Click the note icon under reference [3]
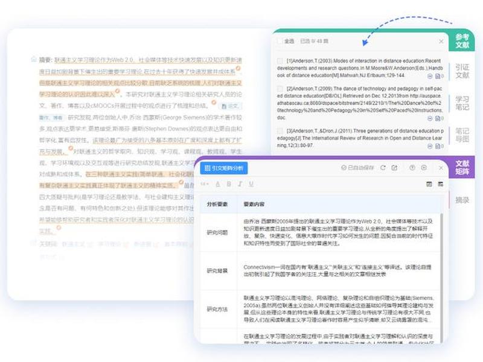Viewport: 483px width, 362px height. pyautogui.click(x=438, y=146)
